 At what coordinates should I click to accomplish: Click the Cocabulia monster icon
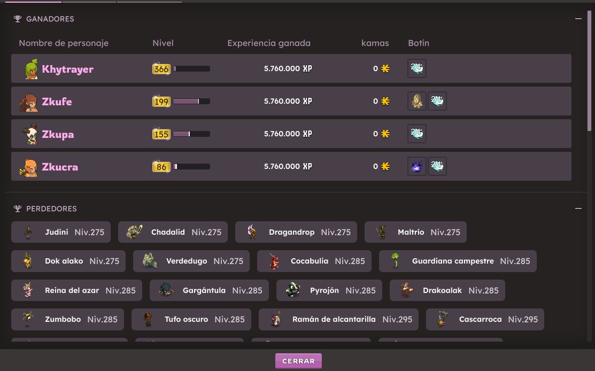pos(274,261)
